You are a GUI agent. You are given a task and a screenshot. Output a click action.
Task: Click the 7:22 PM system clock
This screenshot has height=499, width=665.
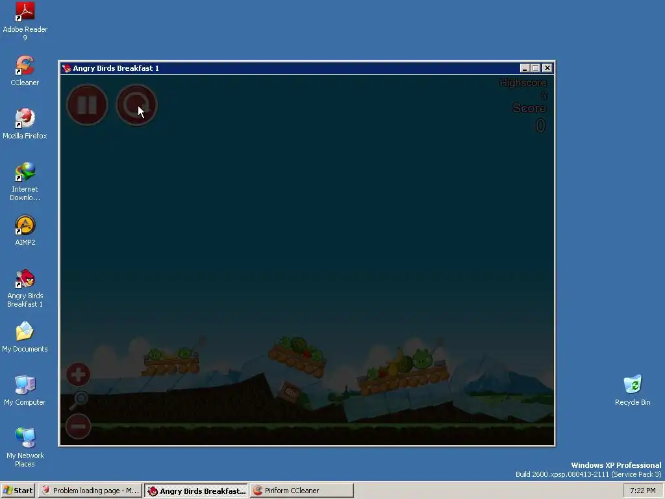coord(642,491)
